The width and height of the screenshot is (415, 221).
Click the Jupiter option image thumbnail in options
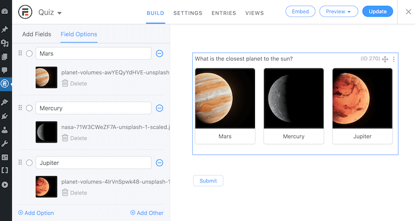(46, 187)
